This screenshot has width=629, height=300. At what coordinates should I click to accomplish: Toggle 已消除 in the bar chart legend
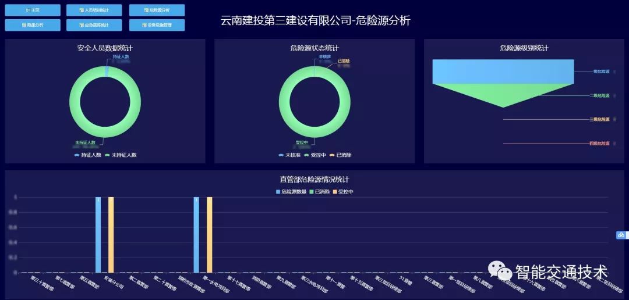pyautogui.click(x=319, y=192)
